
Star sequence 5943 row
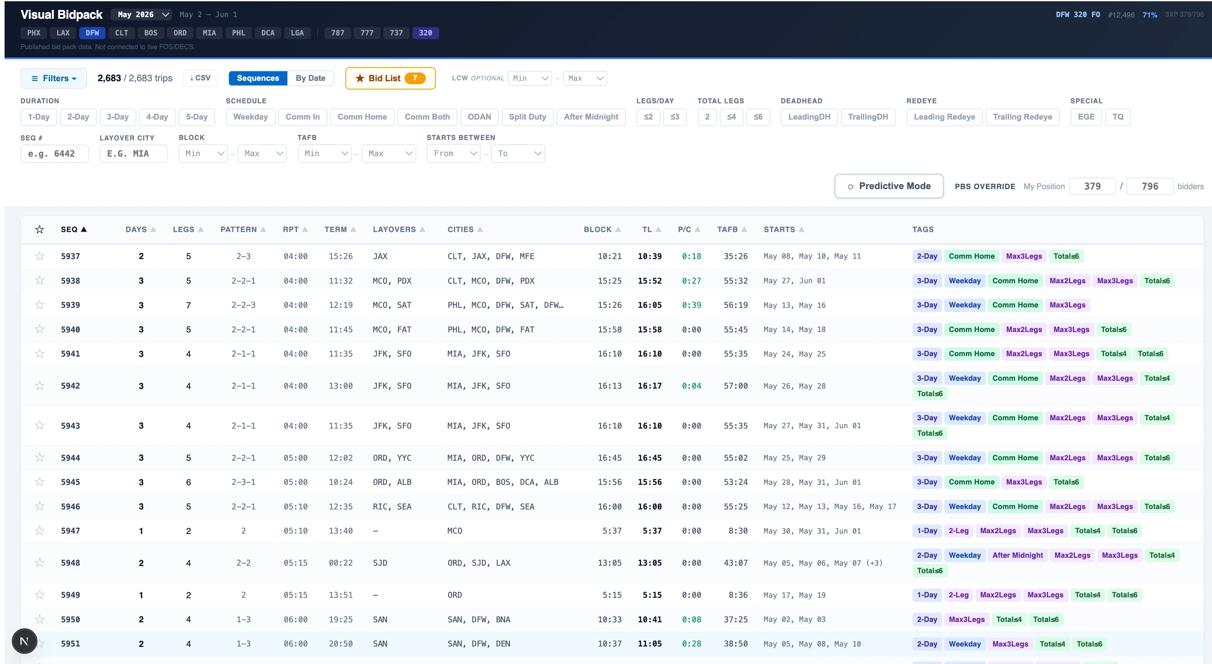[x=40, y=426]
